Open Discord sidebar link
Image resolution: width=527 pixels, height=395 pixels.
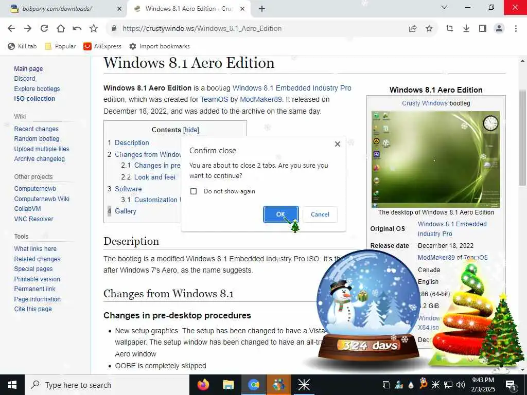click(x=25, y=79)
